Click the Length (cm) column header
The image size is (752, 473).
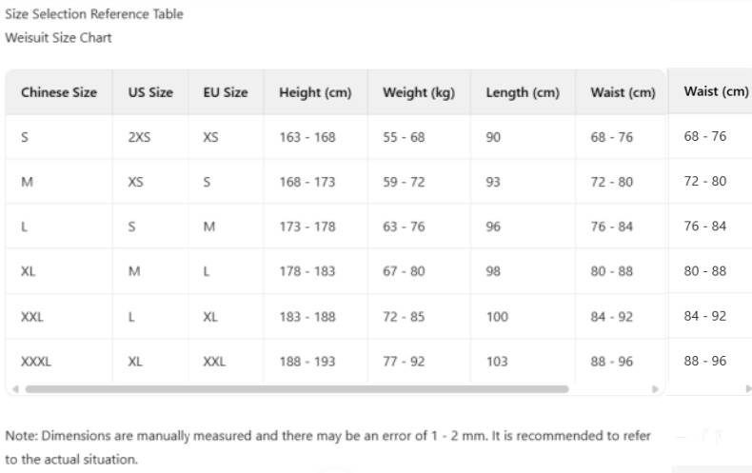click(523, 93)
